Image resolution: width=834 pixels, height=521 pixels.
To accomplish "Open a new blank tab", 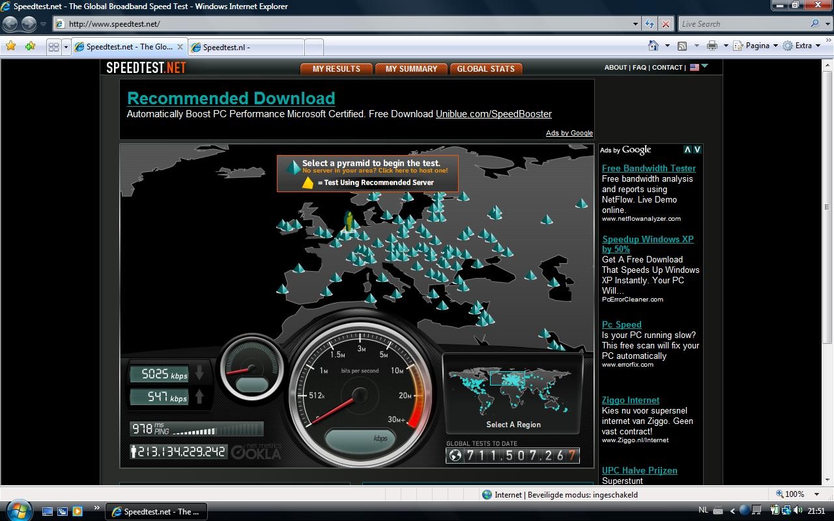I will coord(313,47).
